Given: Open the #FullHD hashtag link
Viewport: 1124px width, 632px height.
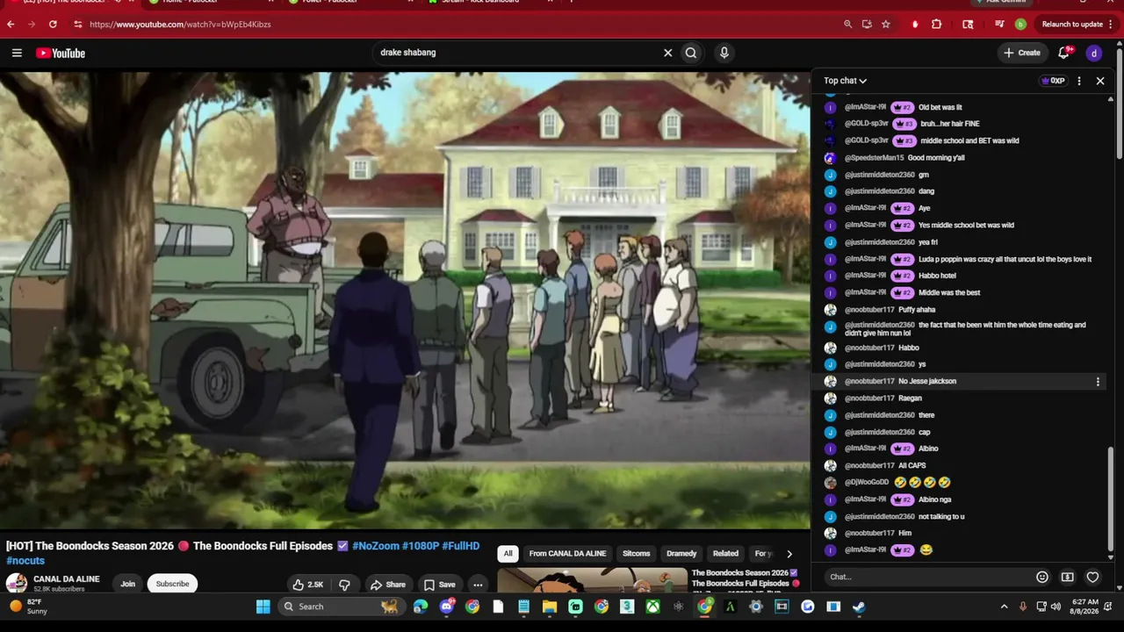Looking at the screenshot, I should tap(461, 546).
